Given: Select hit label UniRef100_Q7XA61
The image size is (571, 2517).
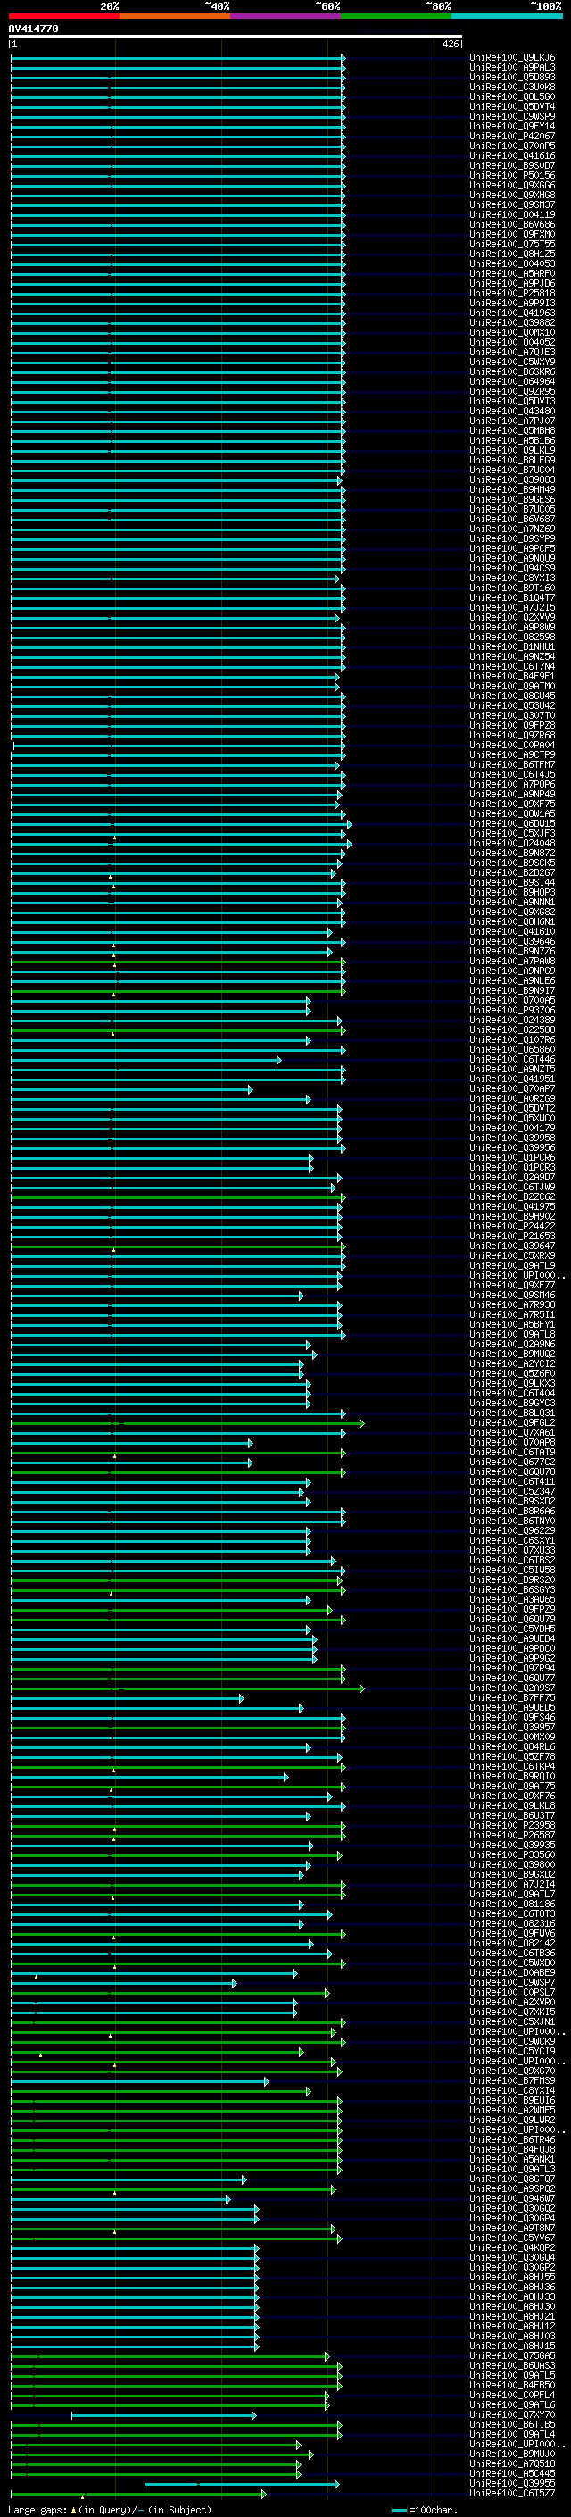Looking at the screenshot, I should click(512, 1432).
